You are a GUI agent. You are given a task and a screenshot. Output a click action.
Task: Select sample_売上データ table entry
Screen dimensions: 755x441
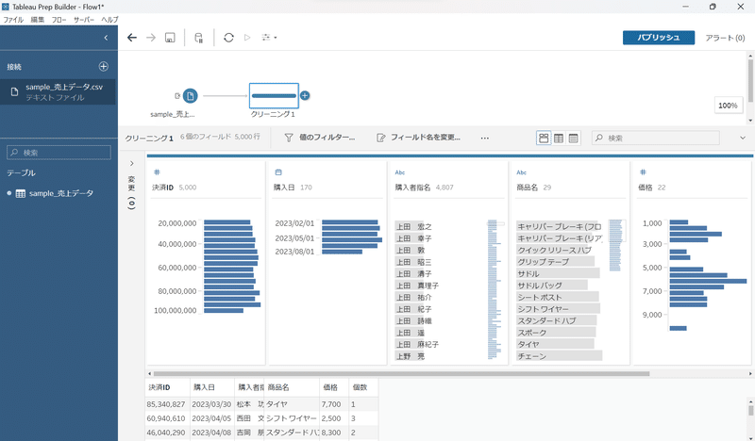60,193
